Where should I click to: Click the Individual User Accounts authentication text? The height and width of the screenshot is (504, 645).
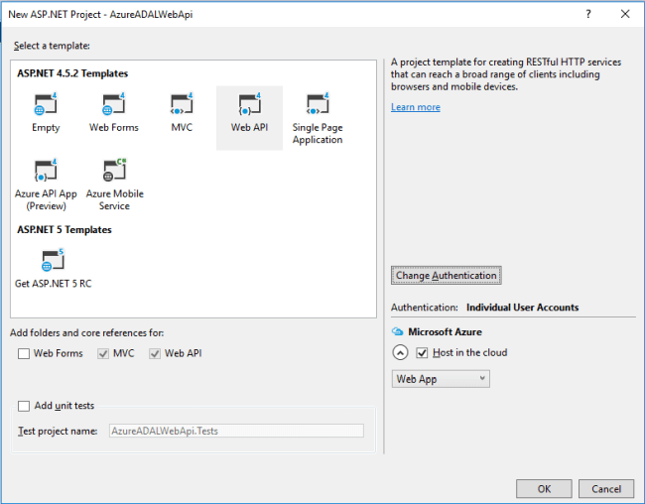coord(522,308)
